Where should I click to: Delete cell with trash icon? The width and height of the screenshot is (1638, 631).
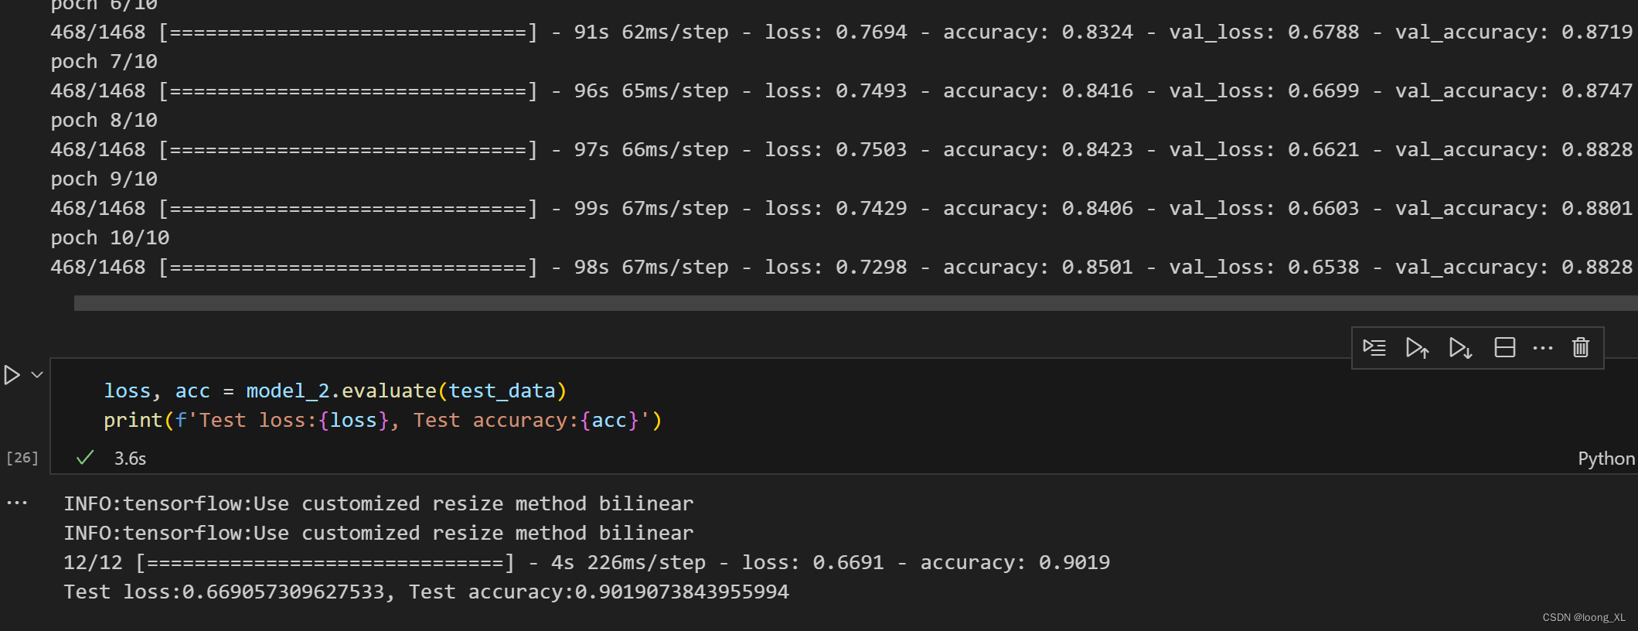coord(1581,348)
